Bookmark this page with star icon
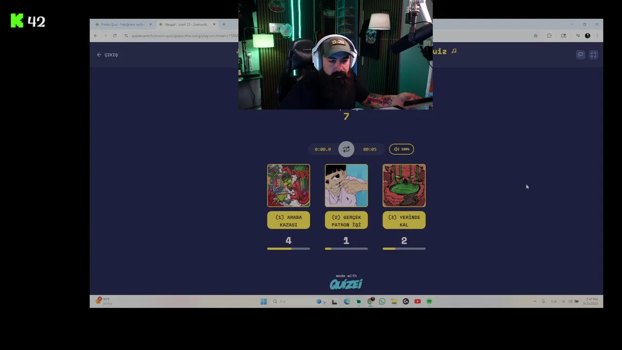622x350 pixels. [536, 35]
